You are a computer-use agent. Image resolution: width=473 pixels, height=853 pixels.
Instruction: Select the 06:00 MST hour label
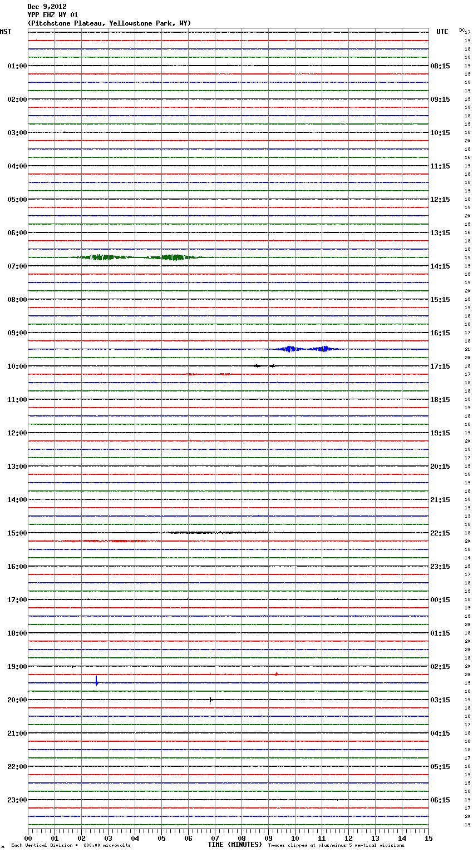(17, 233)
